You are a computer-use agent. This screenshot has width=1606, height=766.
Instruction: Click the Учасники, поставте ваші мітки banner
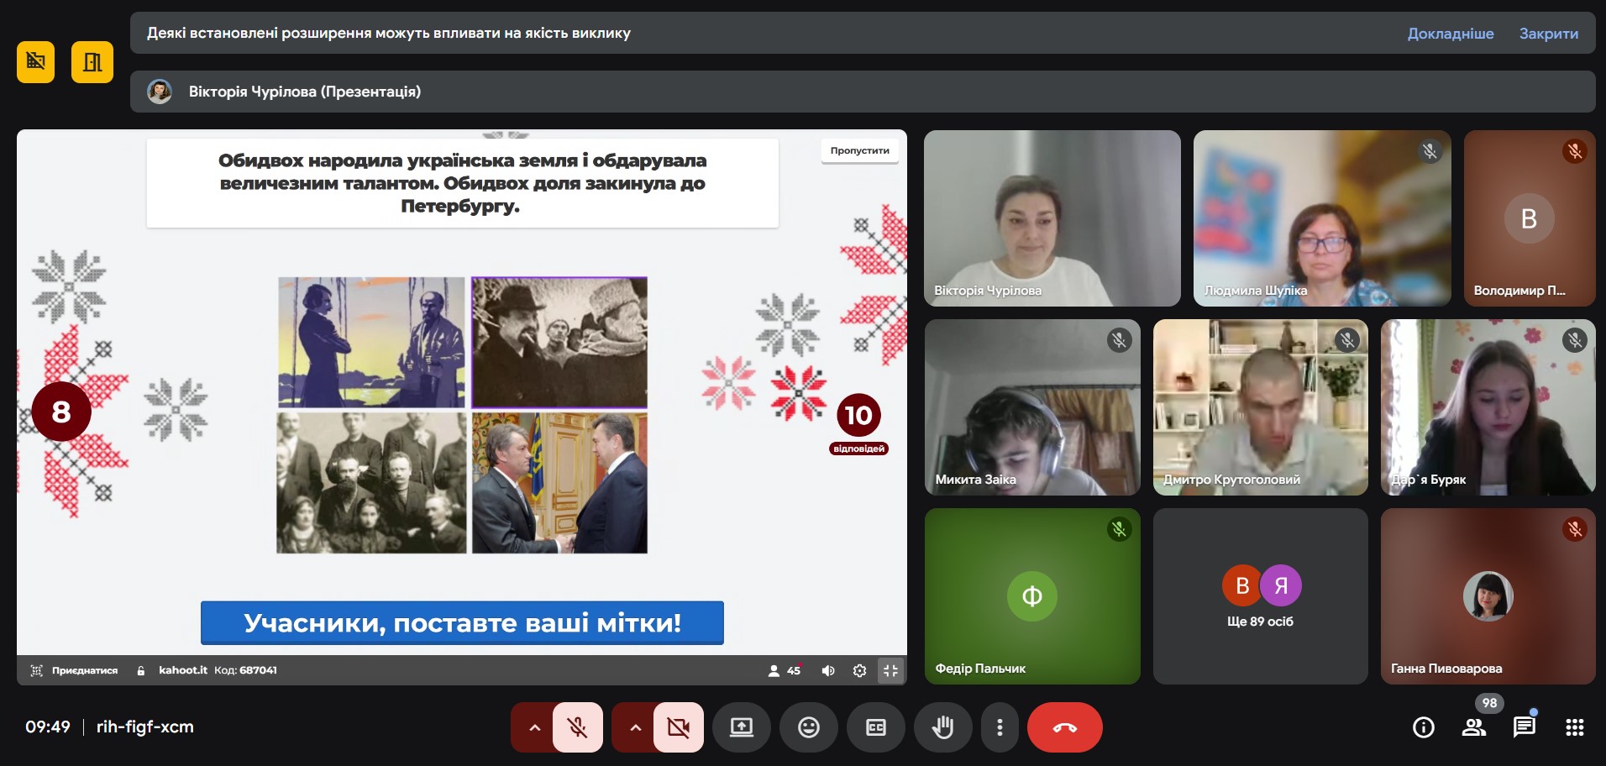point(462,622)
